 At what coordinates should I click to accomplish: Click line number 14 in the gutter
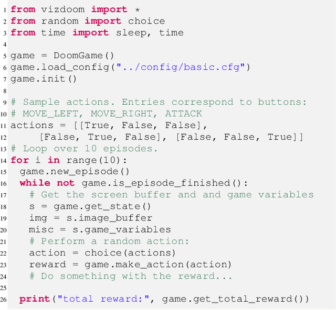click(x=5, y=160)
